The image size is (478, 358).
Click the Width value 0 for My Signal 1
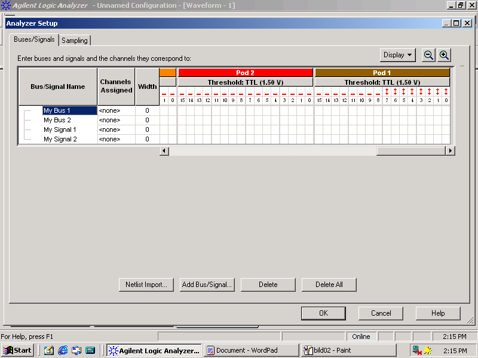pos(147,129)
